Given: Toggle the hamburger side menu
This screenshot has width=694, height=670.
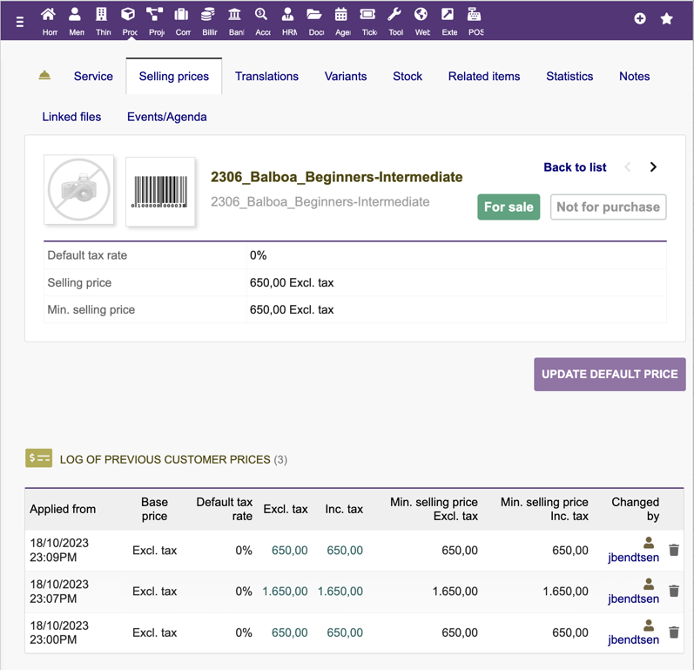Looking at the screenshot, I should click(20, 21).
